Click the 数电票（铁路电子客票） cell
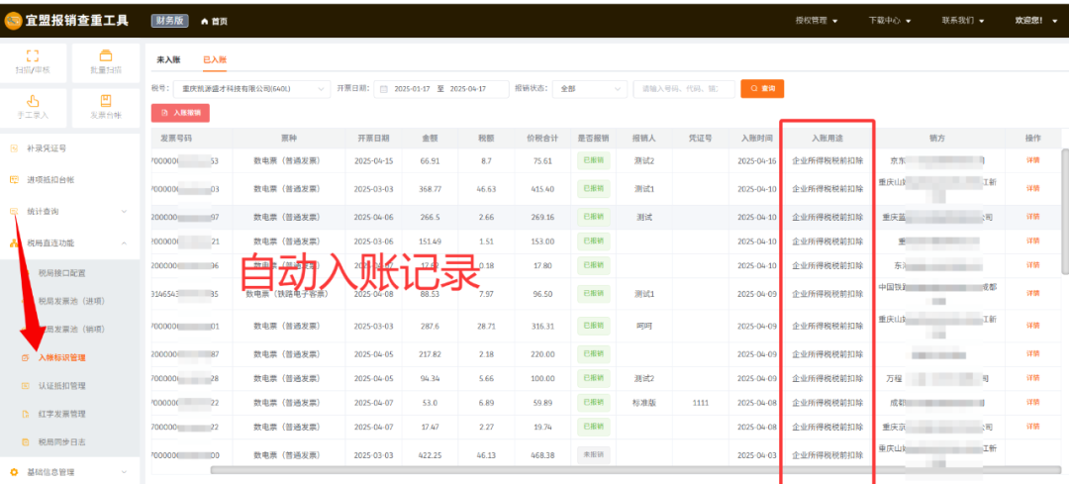The height and width of the screenshot is (484, 1069). click(x=290, y=294)
